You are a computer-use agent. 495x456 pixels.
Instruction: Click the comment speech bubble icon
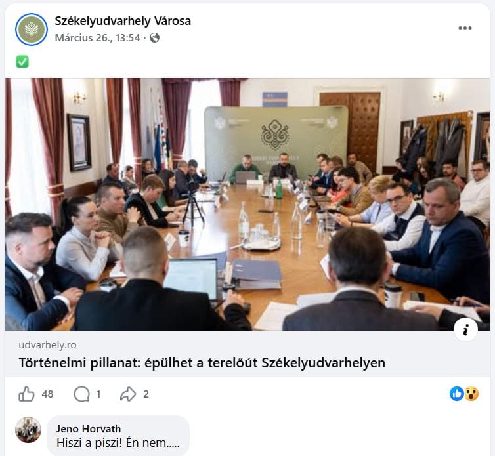pyautogui.click(x=82, y=394)
